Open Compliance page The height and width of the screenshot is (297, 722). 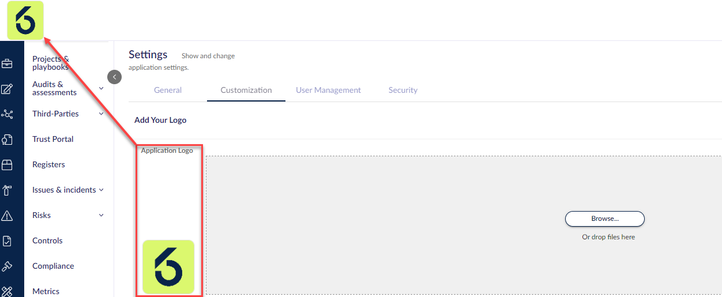click(53, 266)
